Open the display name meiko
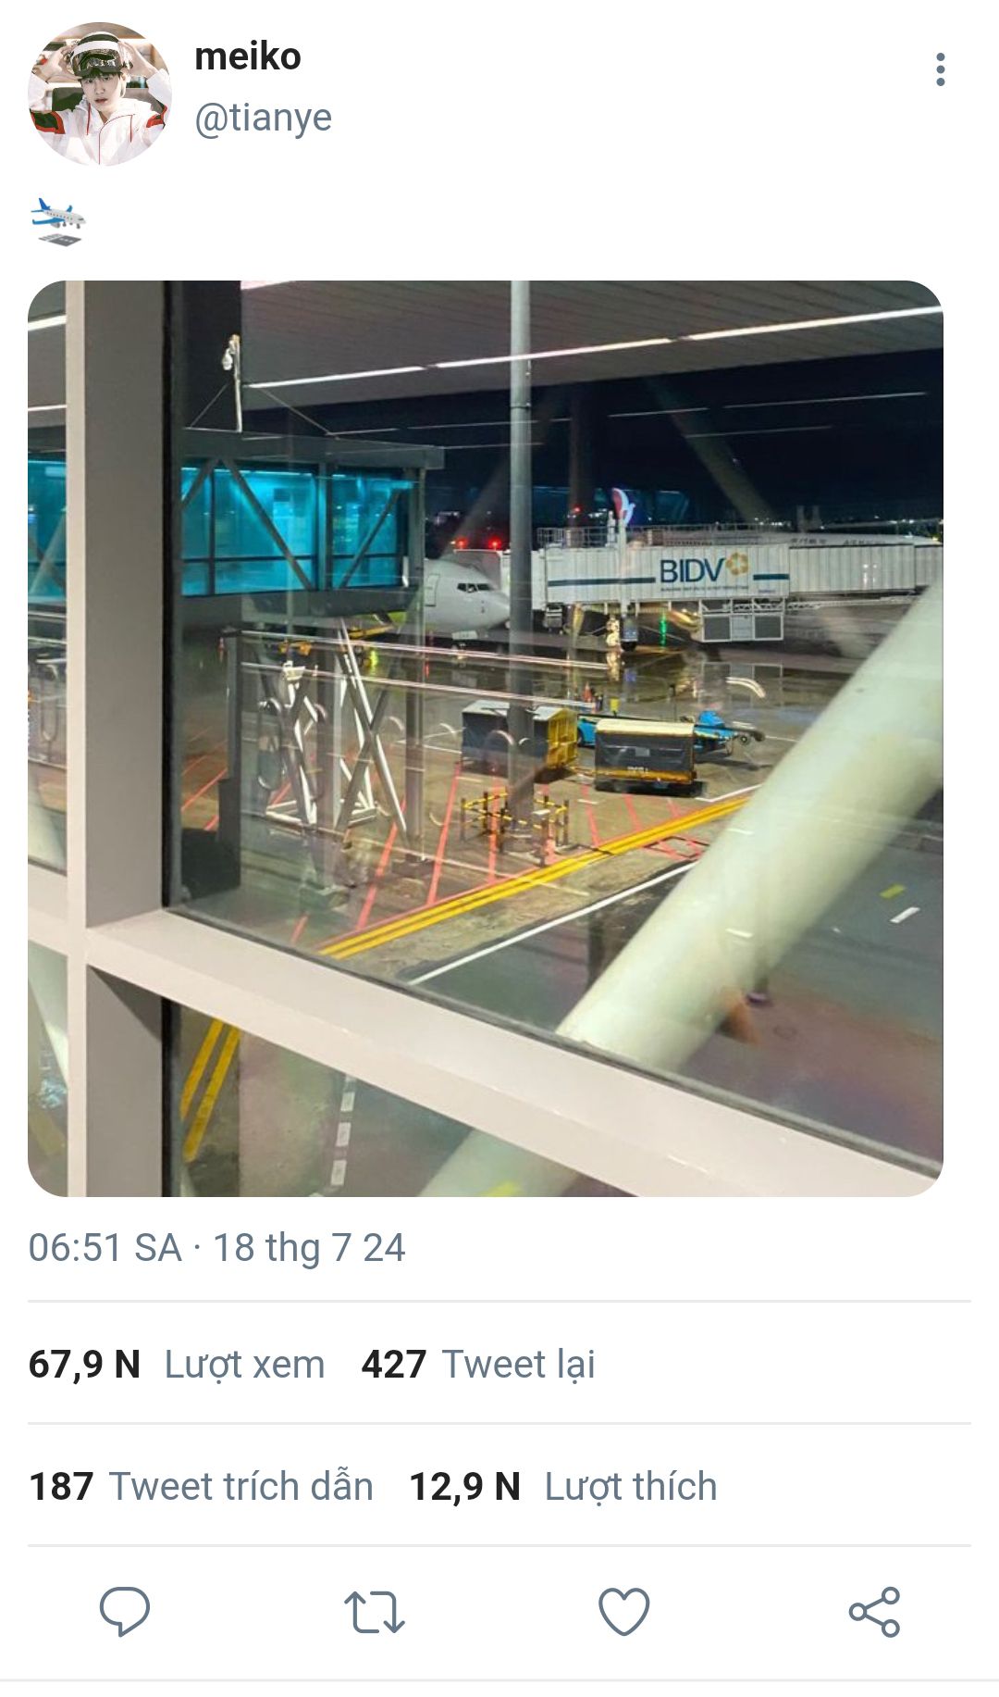Image resolution: width=999 pixels, height=1697 pixels. (248, 57)
